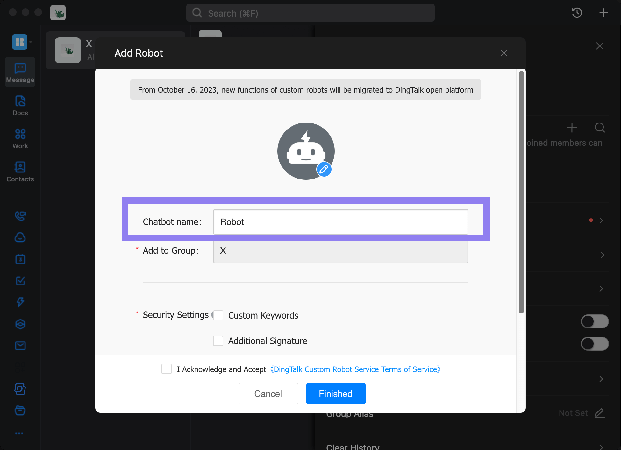Click the mail icon in sidebar

pos(20,345)
